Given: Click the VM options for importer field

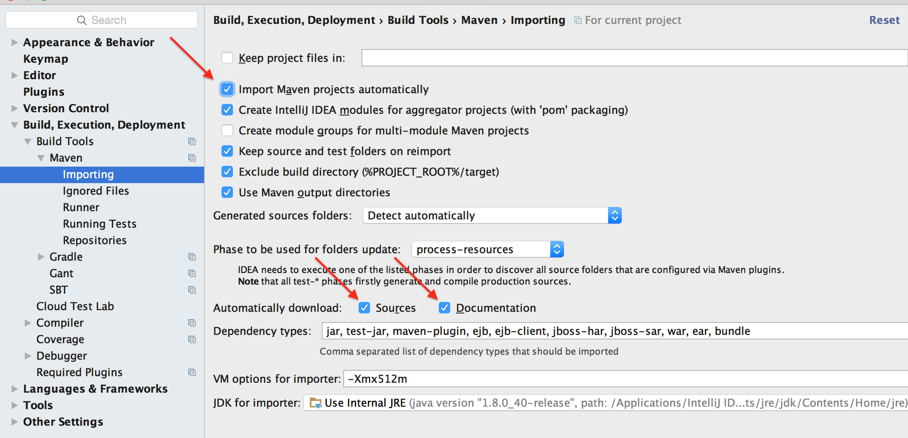Looking at the screenshot, I should click(x=626, y=379).
